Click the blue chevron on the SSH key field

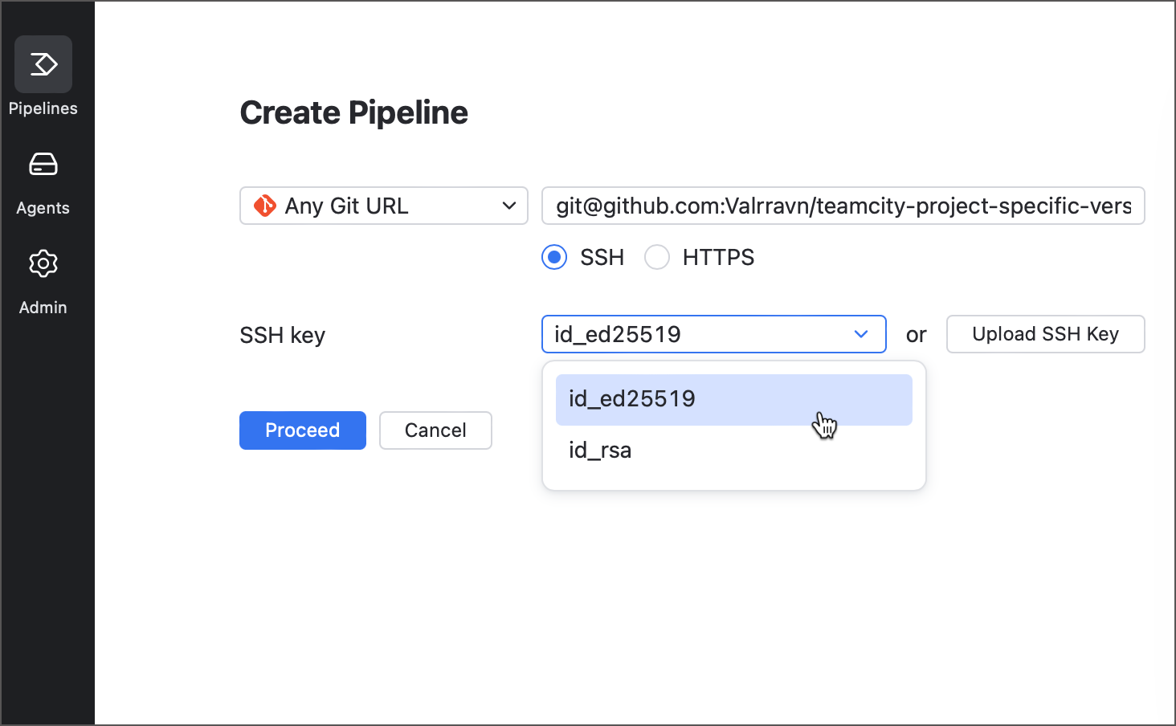click(x=860, y=334)
